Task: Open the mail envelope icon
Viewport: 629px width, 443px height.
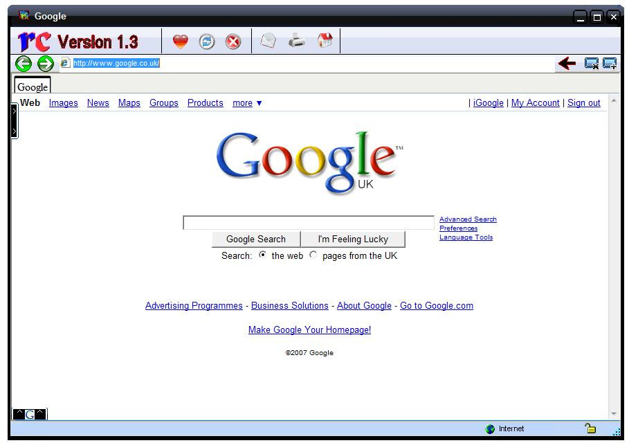Action: pos(268,41)
